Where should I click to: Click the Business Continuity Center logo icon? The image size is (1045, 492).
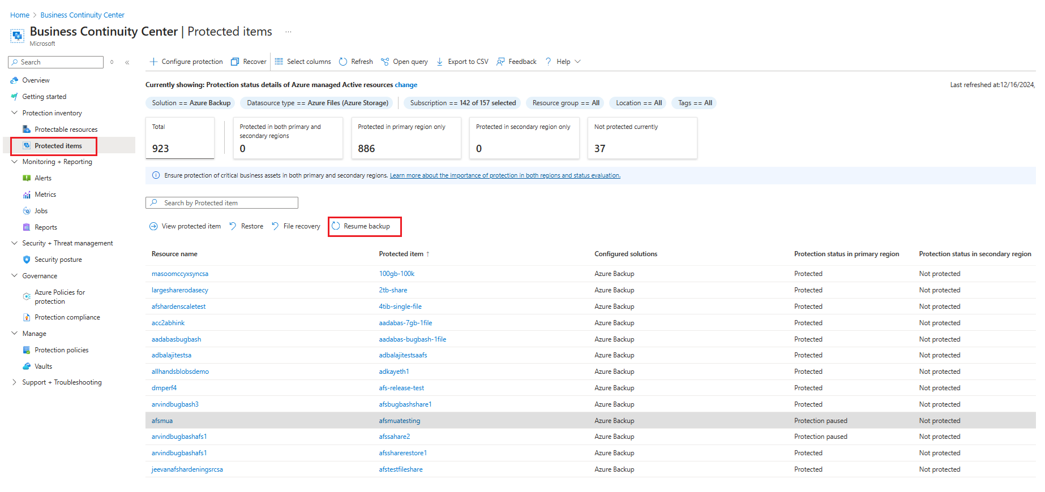tap(17, 36)
